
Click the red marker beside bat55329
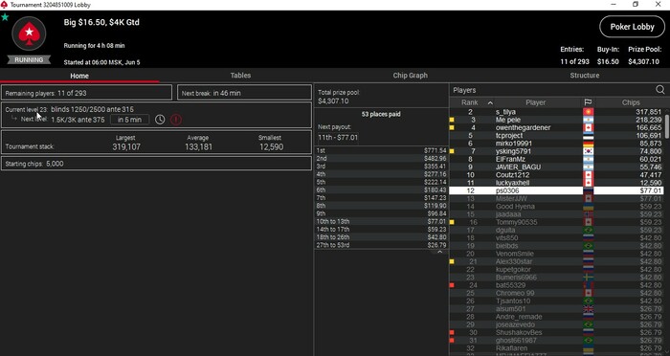(452, 285)
